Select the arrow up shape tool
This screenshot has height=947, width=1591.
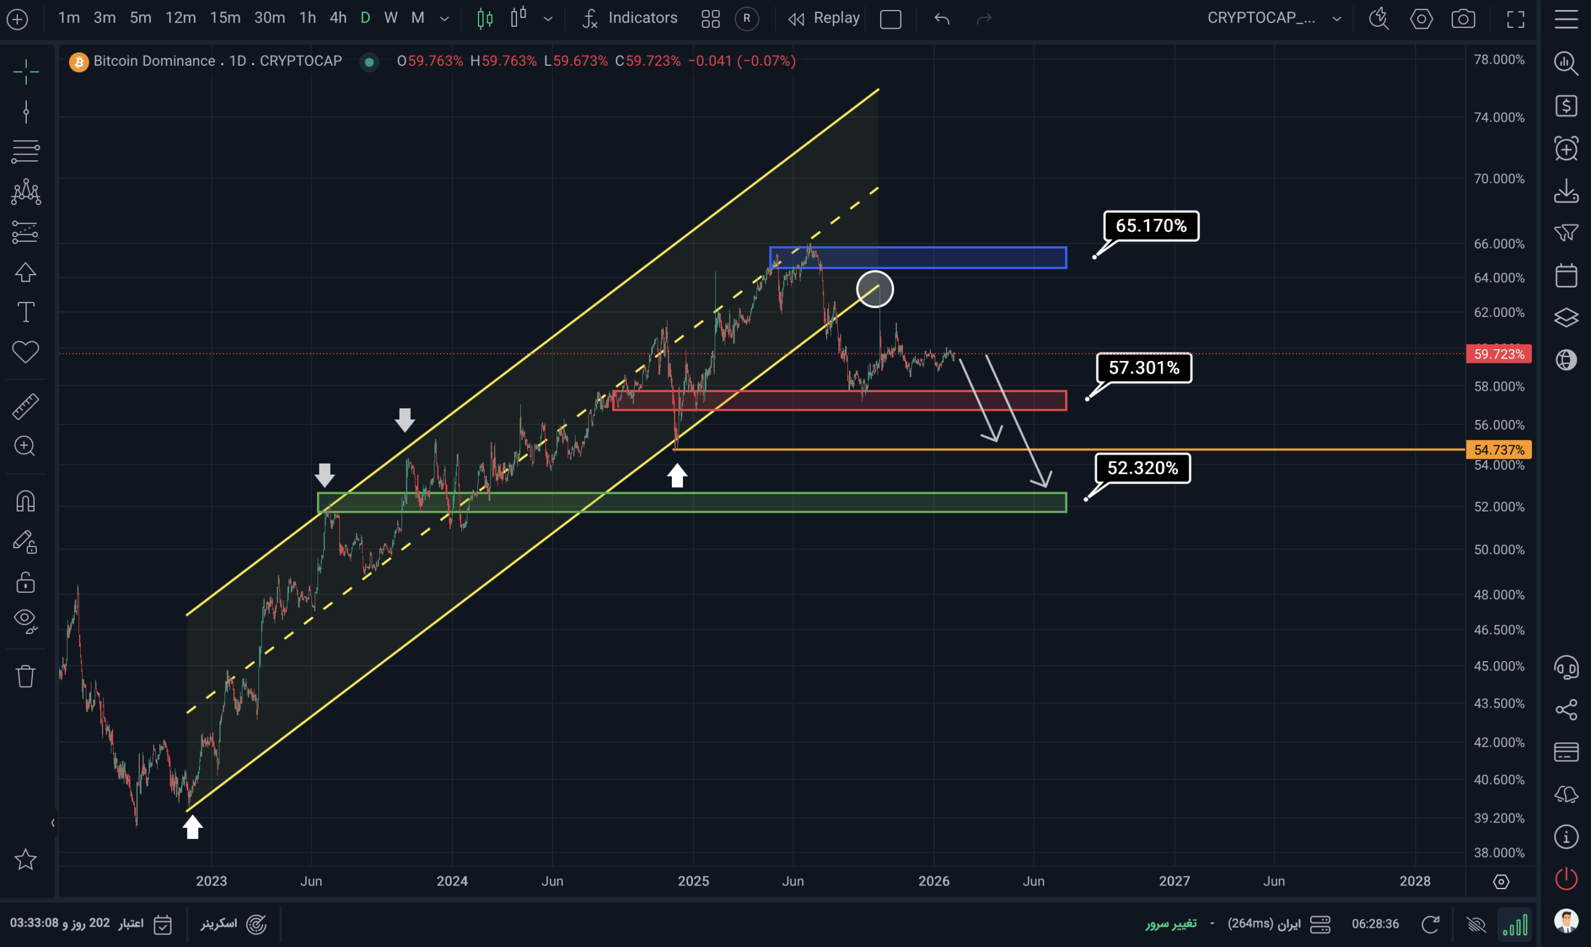tap(25, 273)
